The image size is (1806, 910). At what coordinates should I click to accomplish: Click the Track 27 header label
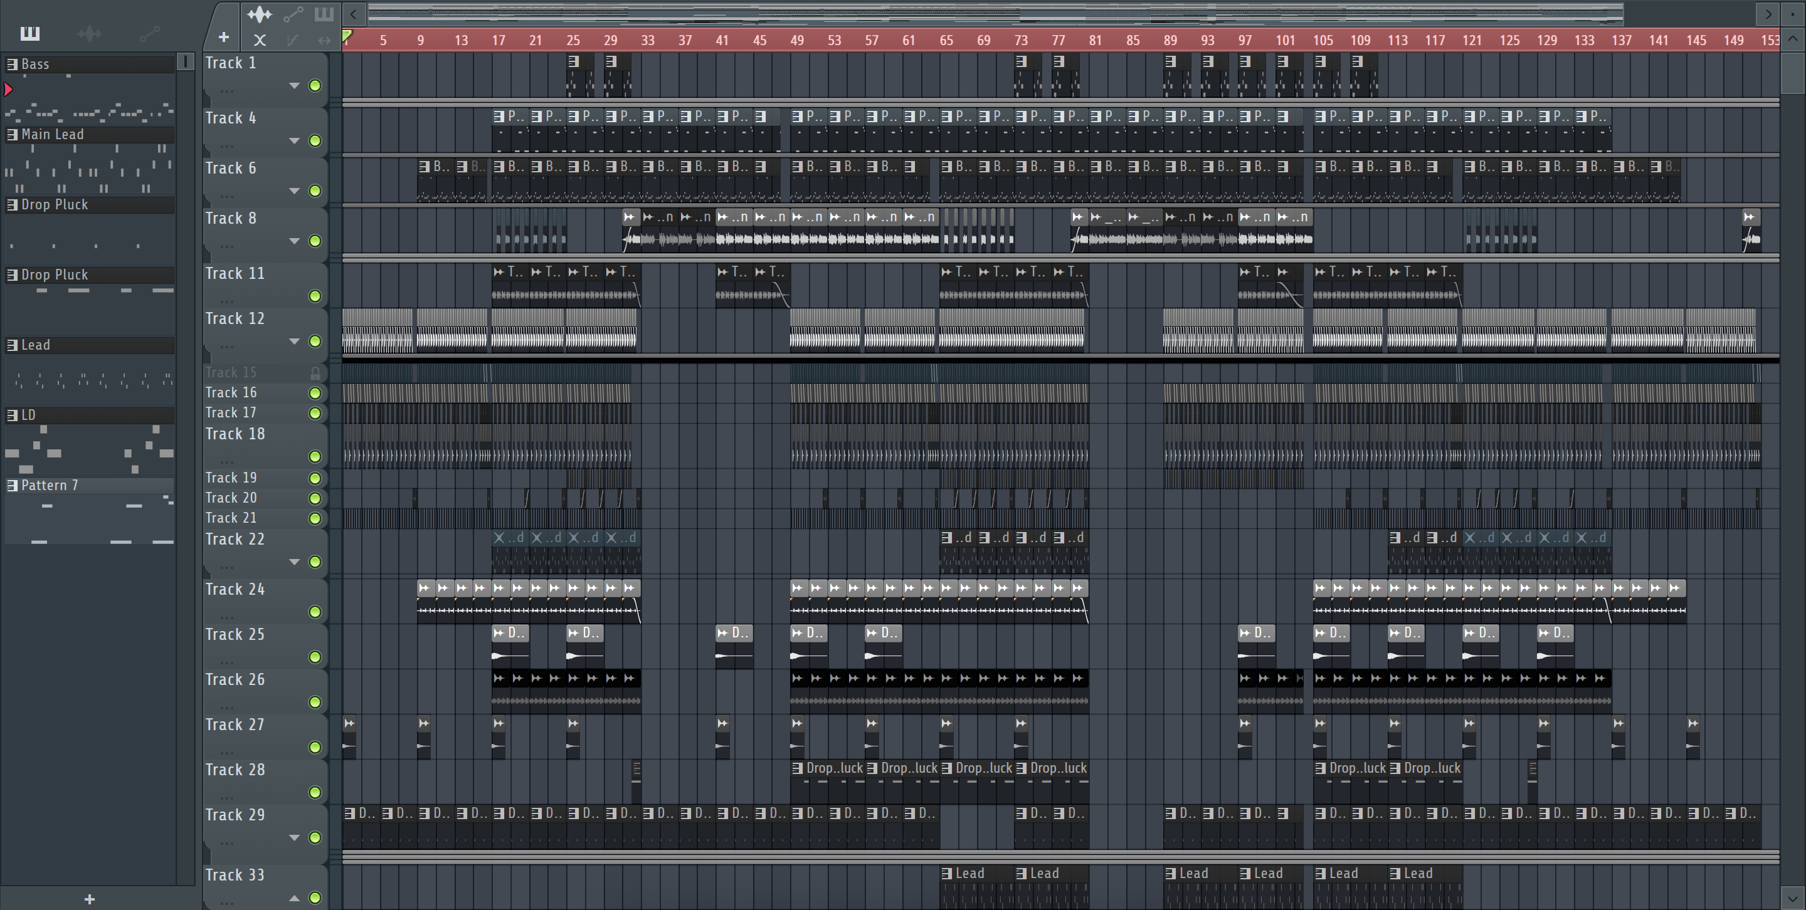coord(235,724)
